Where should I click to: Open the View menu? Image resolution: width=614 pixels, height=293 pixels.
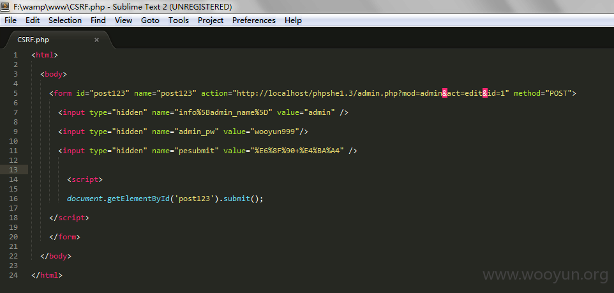(123, 20)
